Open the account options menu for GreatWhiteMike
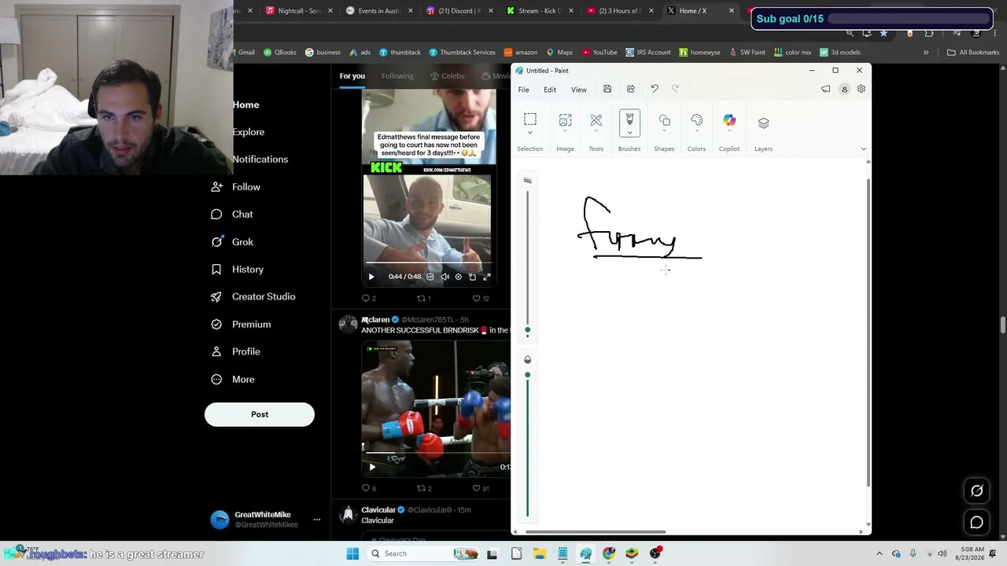The height and width of the screenshot is (566, 1007). (317, 520)
